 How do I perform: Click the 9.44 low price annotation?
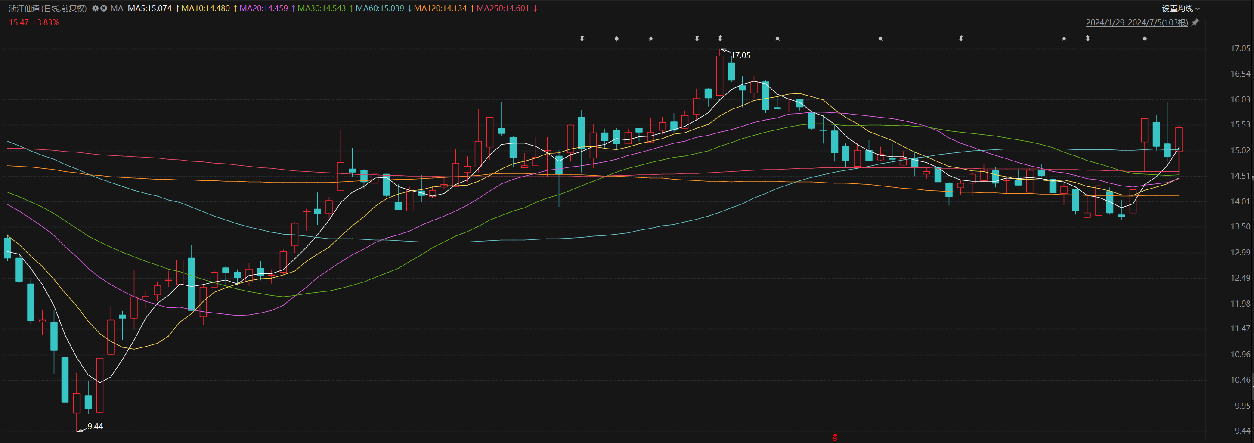click(95, 427)
